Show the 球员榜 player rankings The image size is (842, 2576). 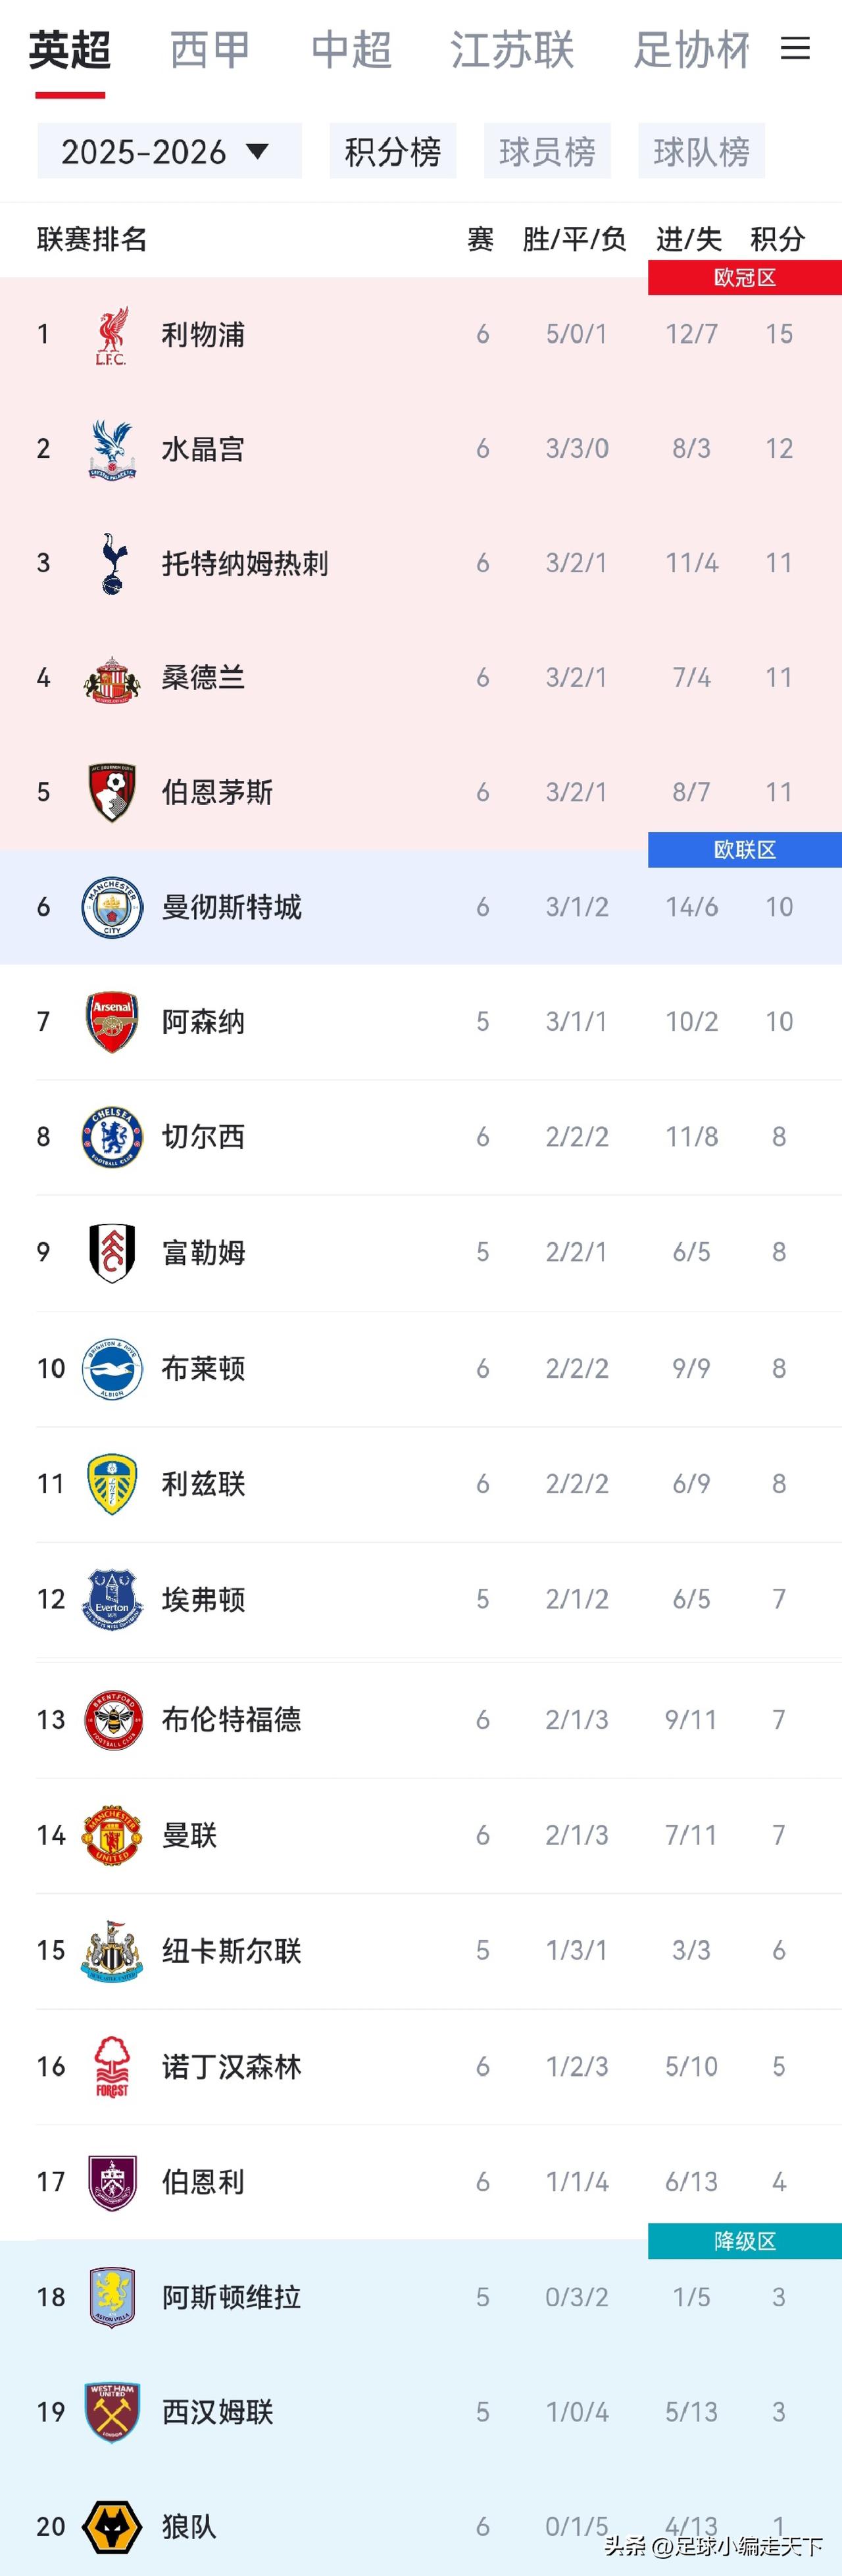tap(547, 151)
